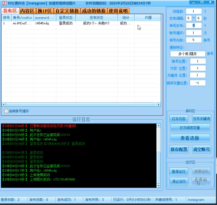The image size is (217, 205).
Task: Click the 打开顺序变量 button
Action: pos(190,128)
